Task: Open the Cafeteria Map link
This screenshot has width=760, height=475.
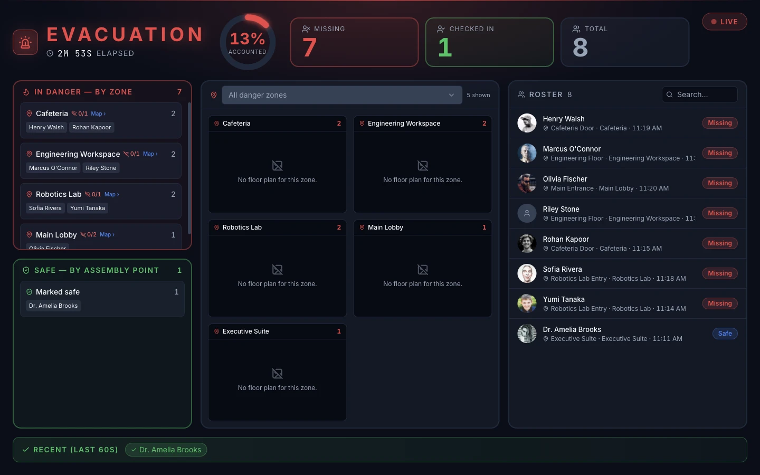Action: [98, 113]
